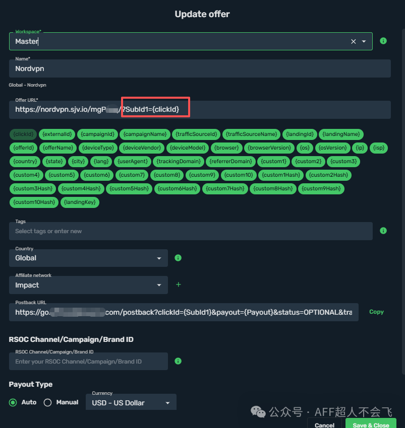Screen dimensions: 405x428
Task: Insert {custom2} token
Action: (x=308, y=162)
